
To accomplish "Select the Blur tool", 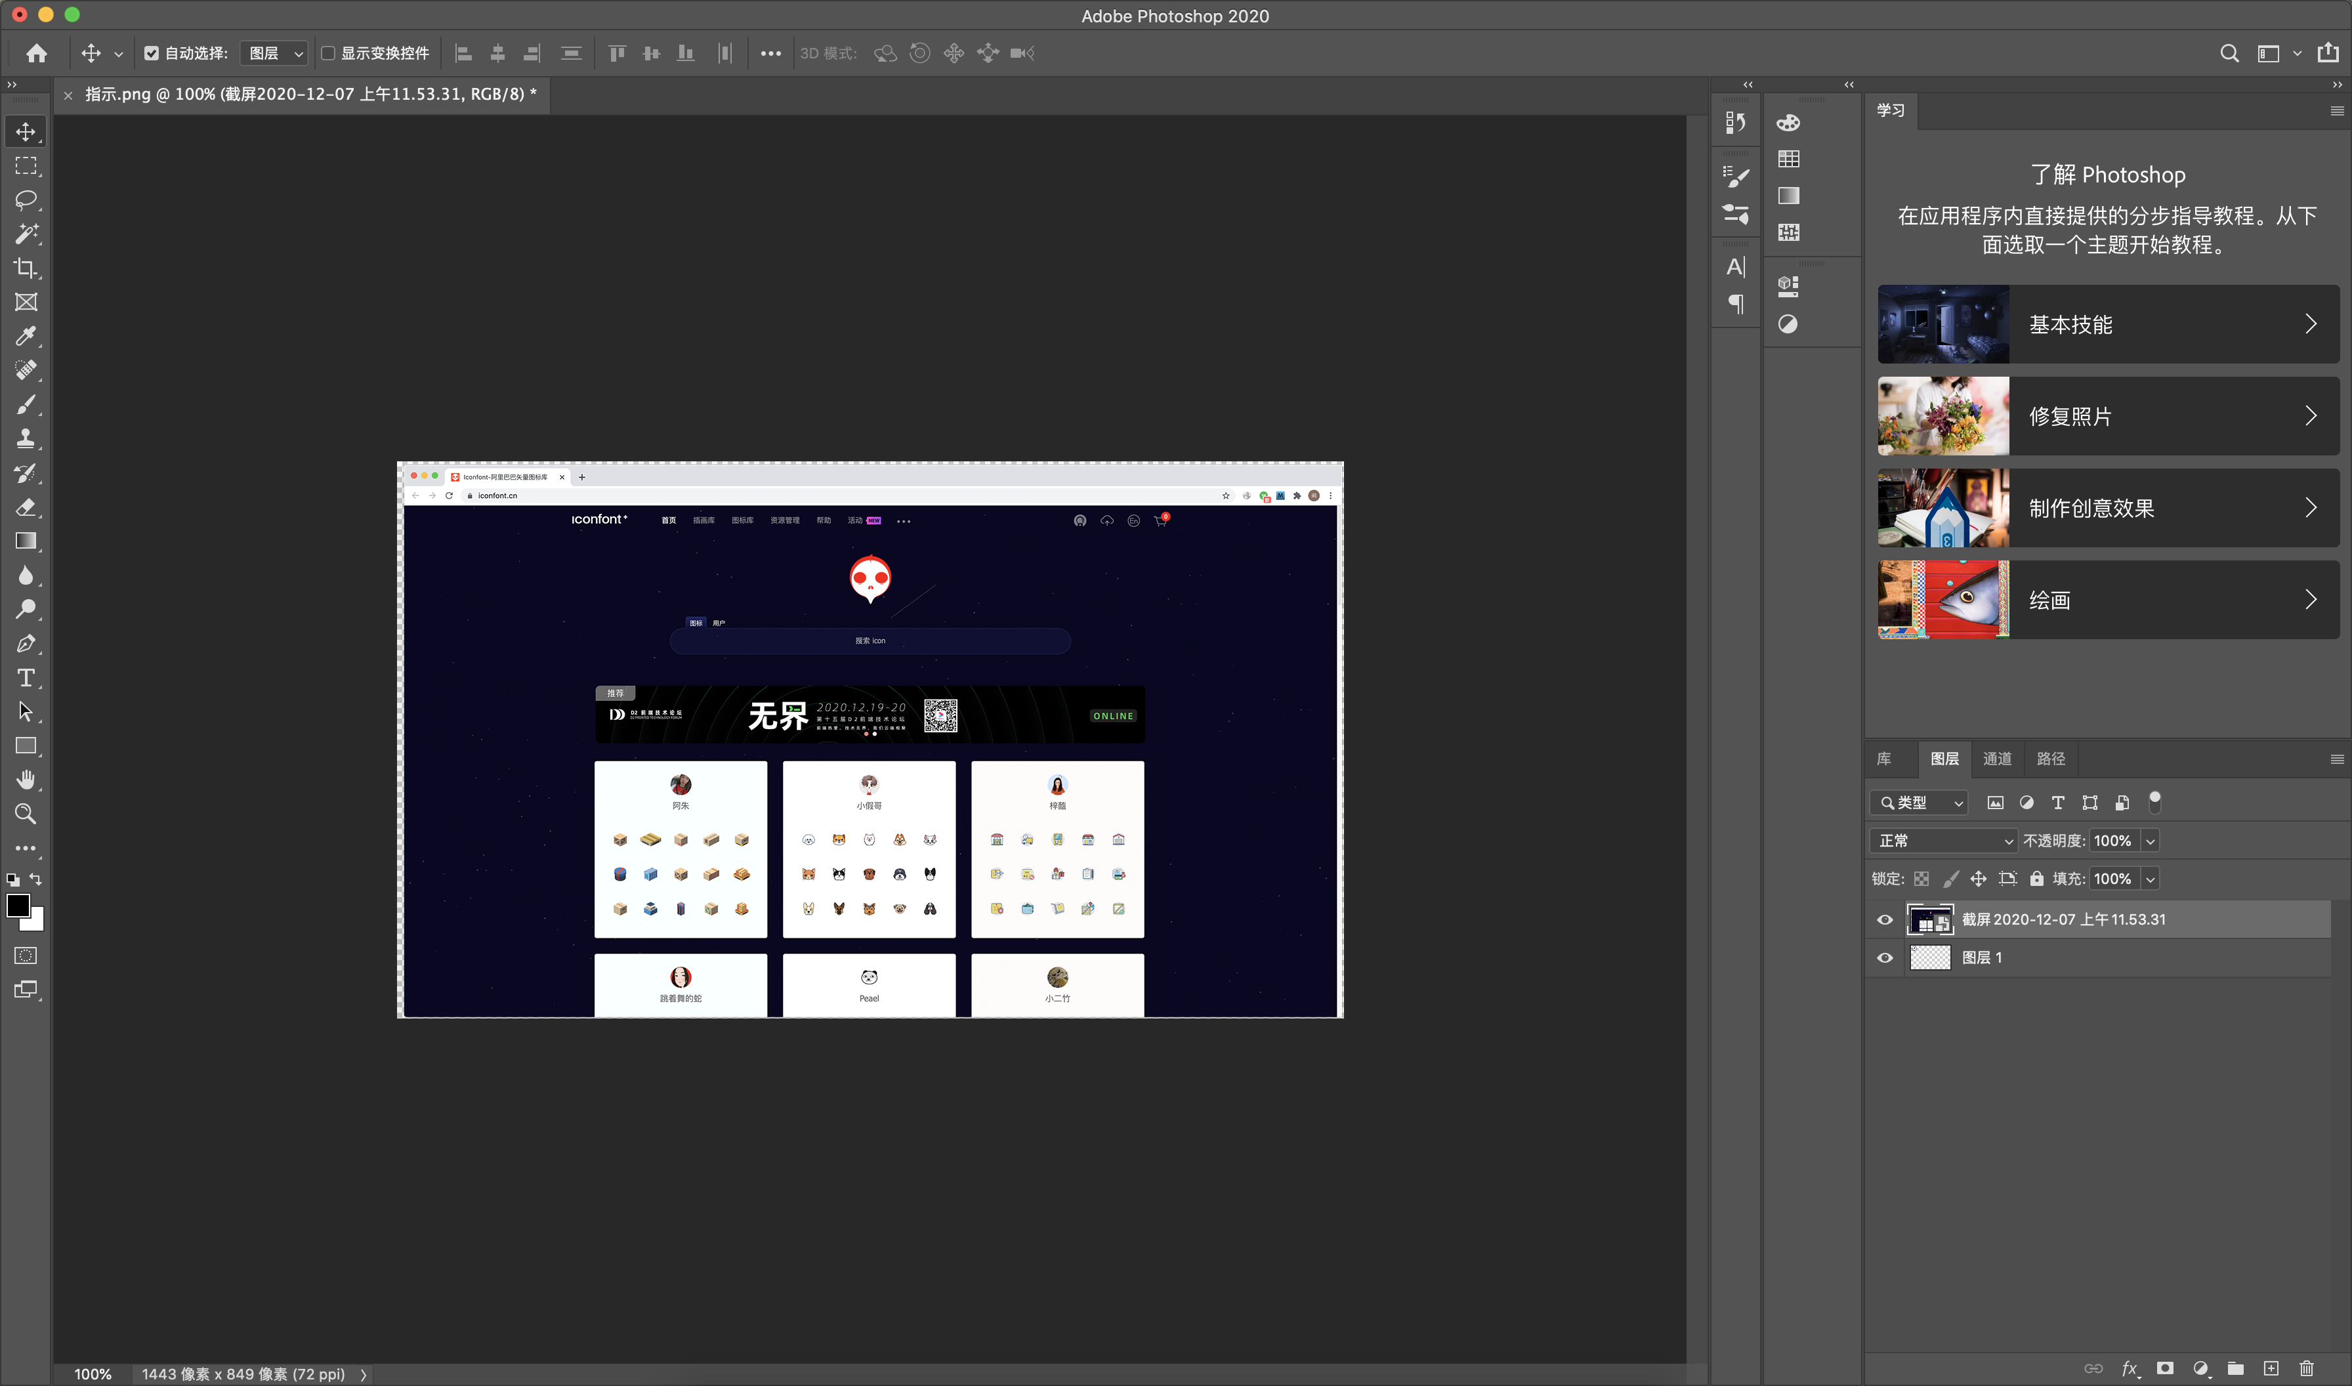I will (26, 576).
